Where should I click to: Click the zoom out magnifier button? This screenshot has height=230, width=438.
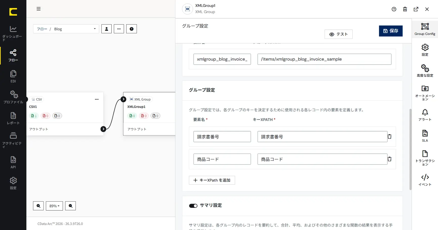click(71, 206)
